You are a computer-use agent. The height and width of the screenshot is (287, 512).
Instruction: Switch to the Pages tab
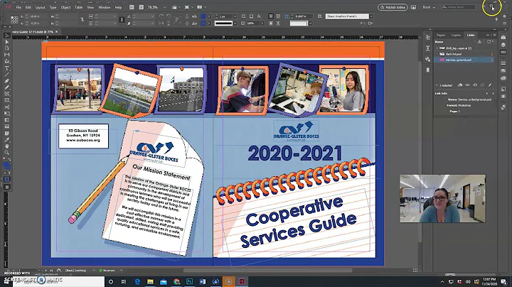point(441,35)
